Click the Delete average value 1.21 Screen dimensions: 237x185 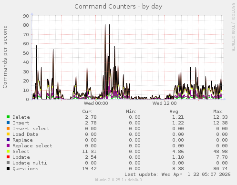click(178, 117)
